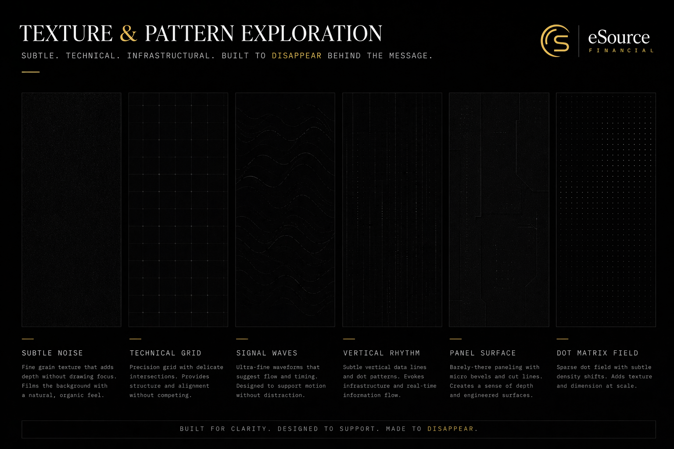The image size is (674, 449).
Task: Click the VERTICAL RHYTHM label heading
Action: pos(381,353)
